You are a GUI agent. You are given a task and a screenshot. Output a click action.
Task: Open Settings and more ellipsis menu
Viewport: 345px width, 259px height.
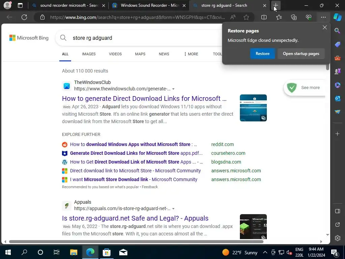323,17
